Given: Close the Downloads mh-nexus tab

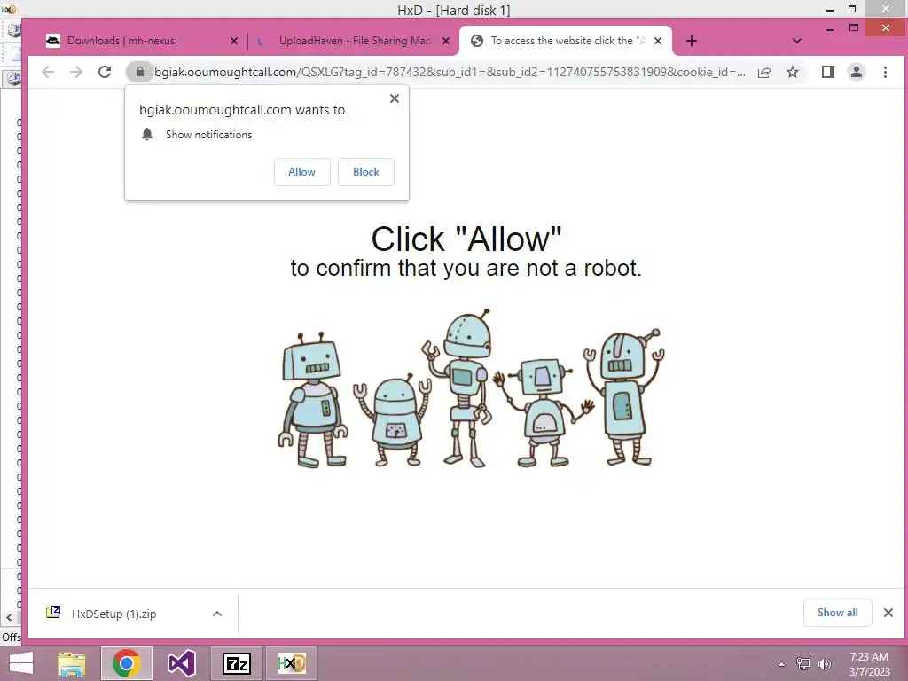Looking at the screenshot, I should point(233,41).
